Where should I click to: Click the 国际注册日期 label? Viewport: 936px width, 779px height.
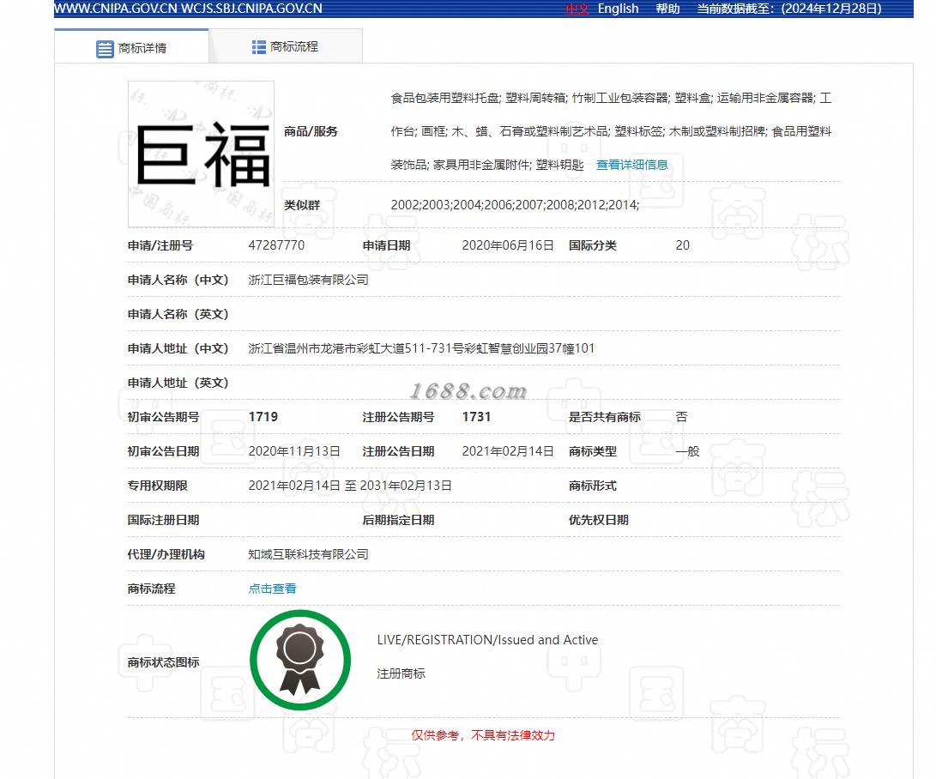click(x=163, y=520)
